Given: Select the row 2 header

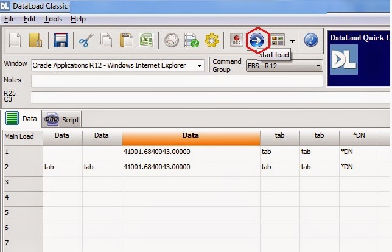Looking at the screenshot, I should pos(23,169).
